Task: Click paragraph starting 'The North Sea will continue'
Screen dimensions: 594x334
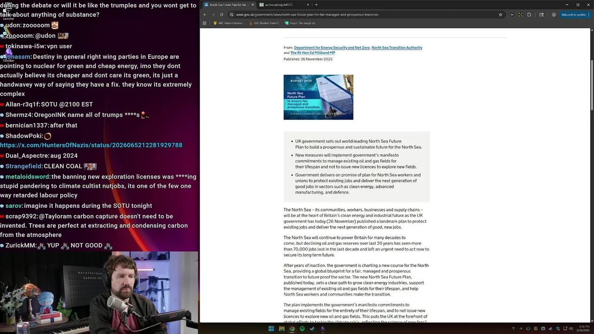Action: point(356,246)
